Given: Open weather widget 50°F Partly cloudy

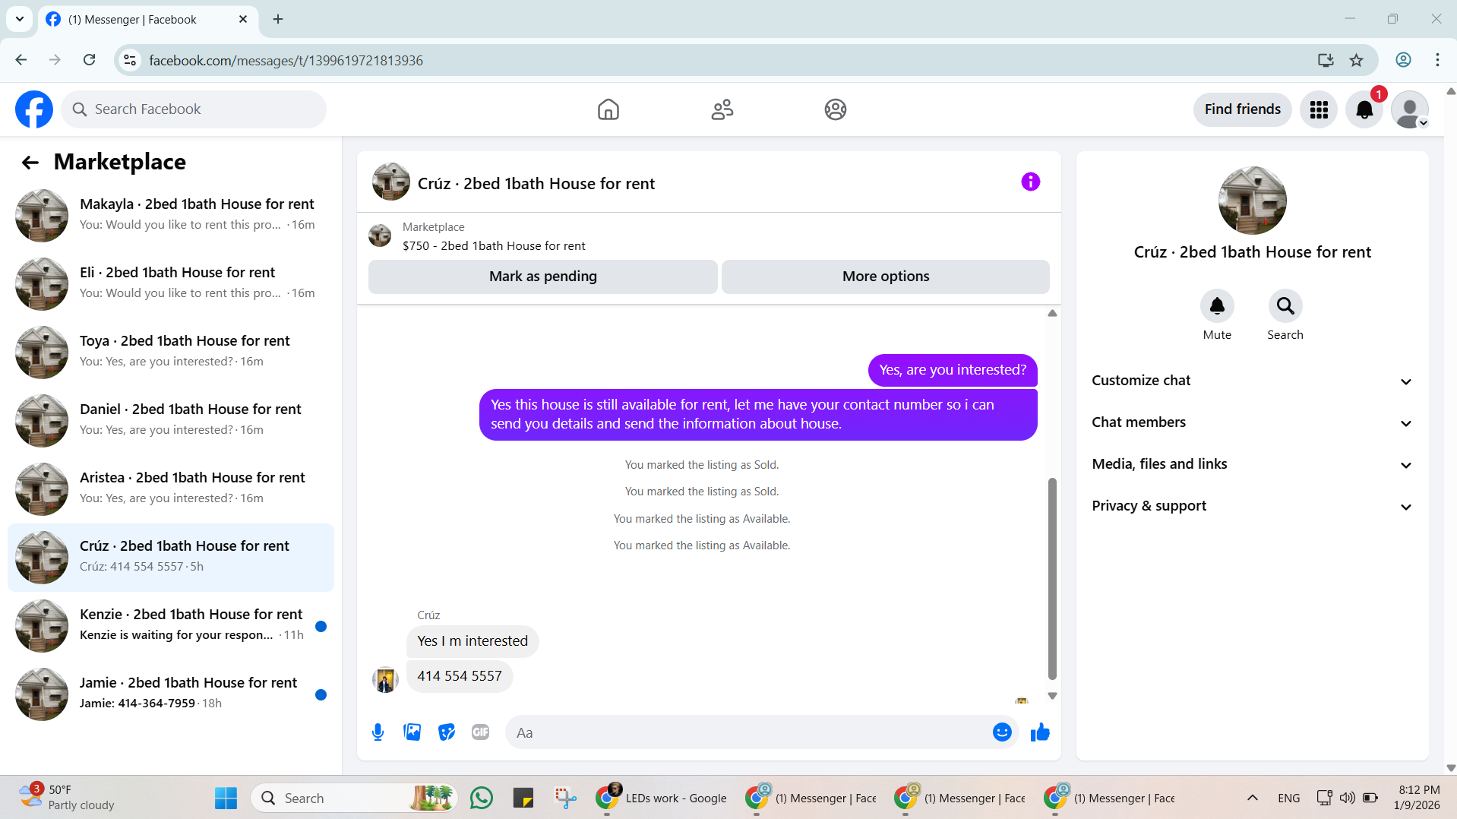Looking at the screenshot, I should [67, 798].
